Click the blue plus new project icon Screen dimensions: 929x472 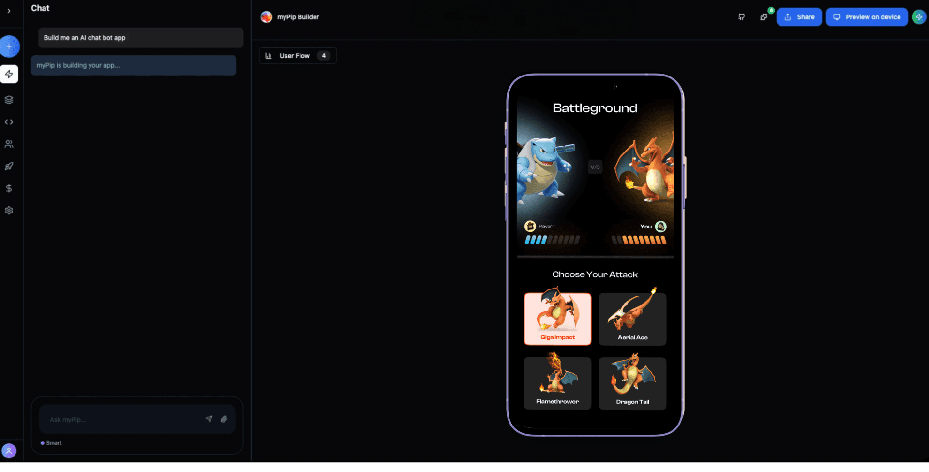pyautogui.click(x=9, y=46)
